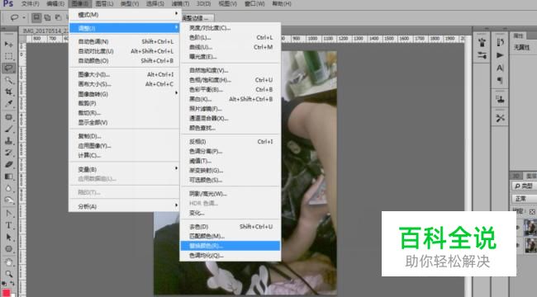Select the Hand tool
This screenshot has width=537, height=297.
8,262
